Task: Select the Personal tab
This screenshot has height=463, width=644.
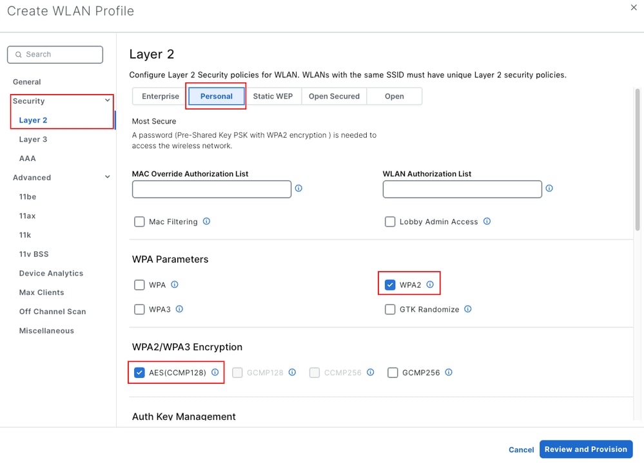Action: pos(217,97)
